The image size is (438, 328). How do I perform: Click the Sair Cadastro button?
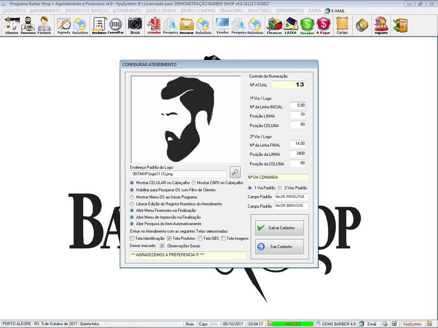point(279,247)
